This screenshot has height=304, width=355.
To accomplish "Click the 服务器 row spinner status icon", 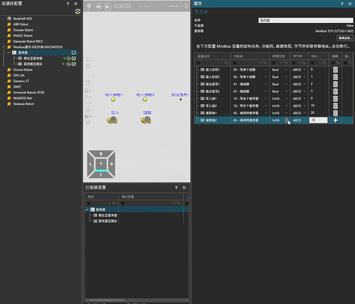I will click(x=74, y=52).
